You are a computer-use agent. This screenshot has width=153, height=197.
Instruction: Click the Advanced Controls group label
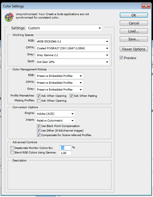pyautogui.click(x=25, y=142)
